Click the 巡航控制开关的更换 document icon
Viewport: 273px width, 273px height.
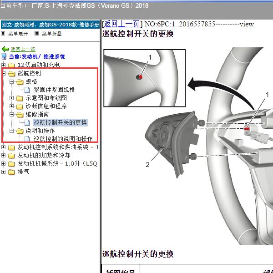27,123
